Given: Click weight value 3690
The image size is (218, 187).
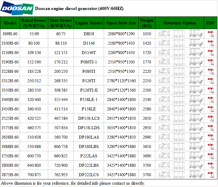Looking at the screenshot, I should coord(147,156).
